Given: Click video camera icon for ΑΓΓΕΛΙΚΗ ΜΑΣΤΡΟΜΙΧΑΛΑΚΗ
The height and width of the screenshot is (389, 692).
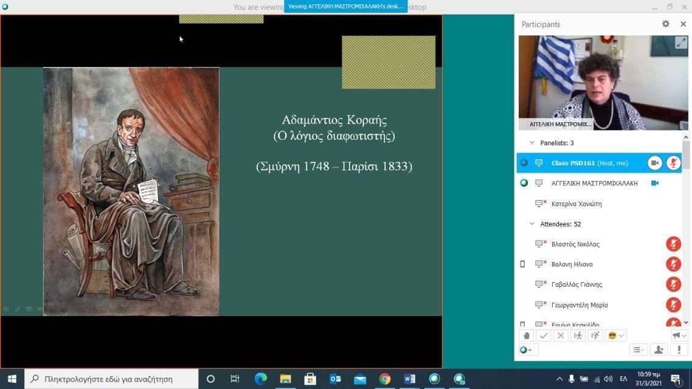Looking at the screenshot, I should [654, 183].
